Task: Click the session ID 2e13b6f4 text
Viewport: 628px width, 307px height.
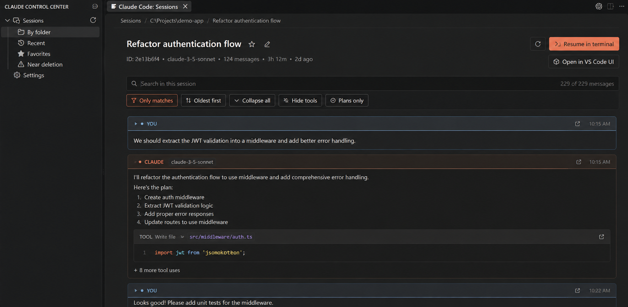Action: (x=143, y=59)
